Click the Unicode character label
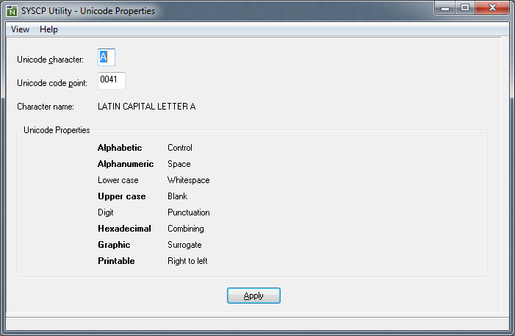This screenshot has width=515, height=336. pos(50,60)
